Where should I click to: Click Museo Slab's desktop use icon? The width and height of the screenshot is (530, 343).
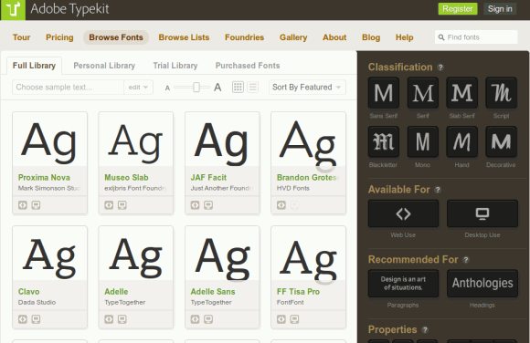(x=122, y=205)
